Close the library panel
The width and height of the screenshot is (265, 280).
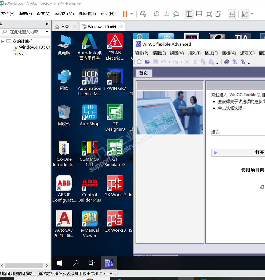(47, 24)
